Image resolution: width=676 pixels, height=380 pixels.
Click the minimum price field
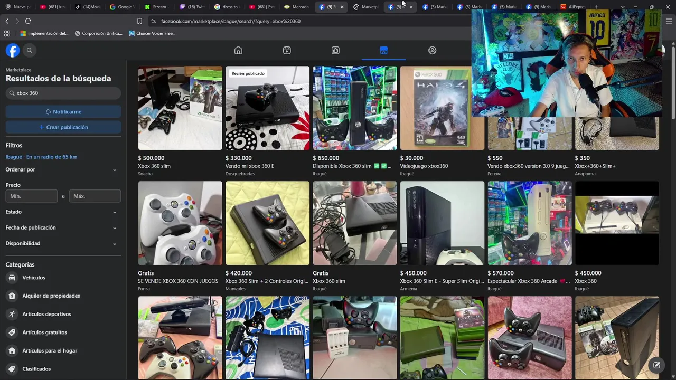click(x=32, y=196)
